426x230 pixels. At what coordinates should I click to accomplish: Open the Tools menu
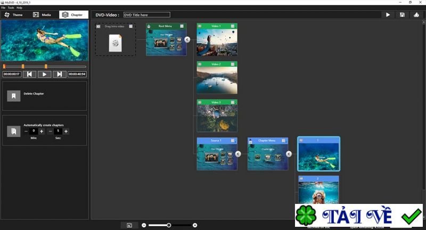11,8
